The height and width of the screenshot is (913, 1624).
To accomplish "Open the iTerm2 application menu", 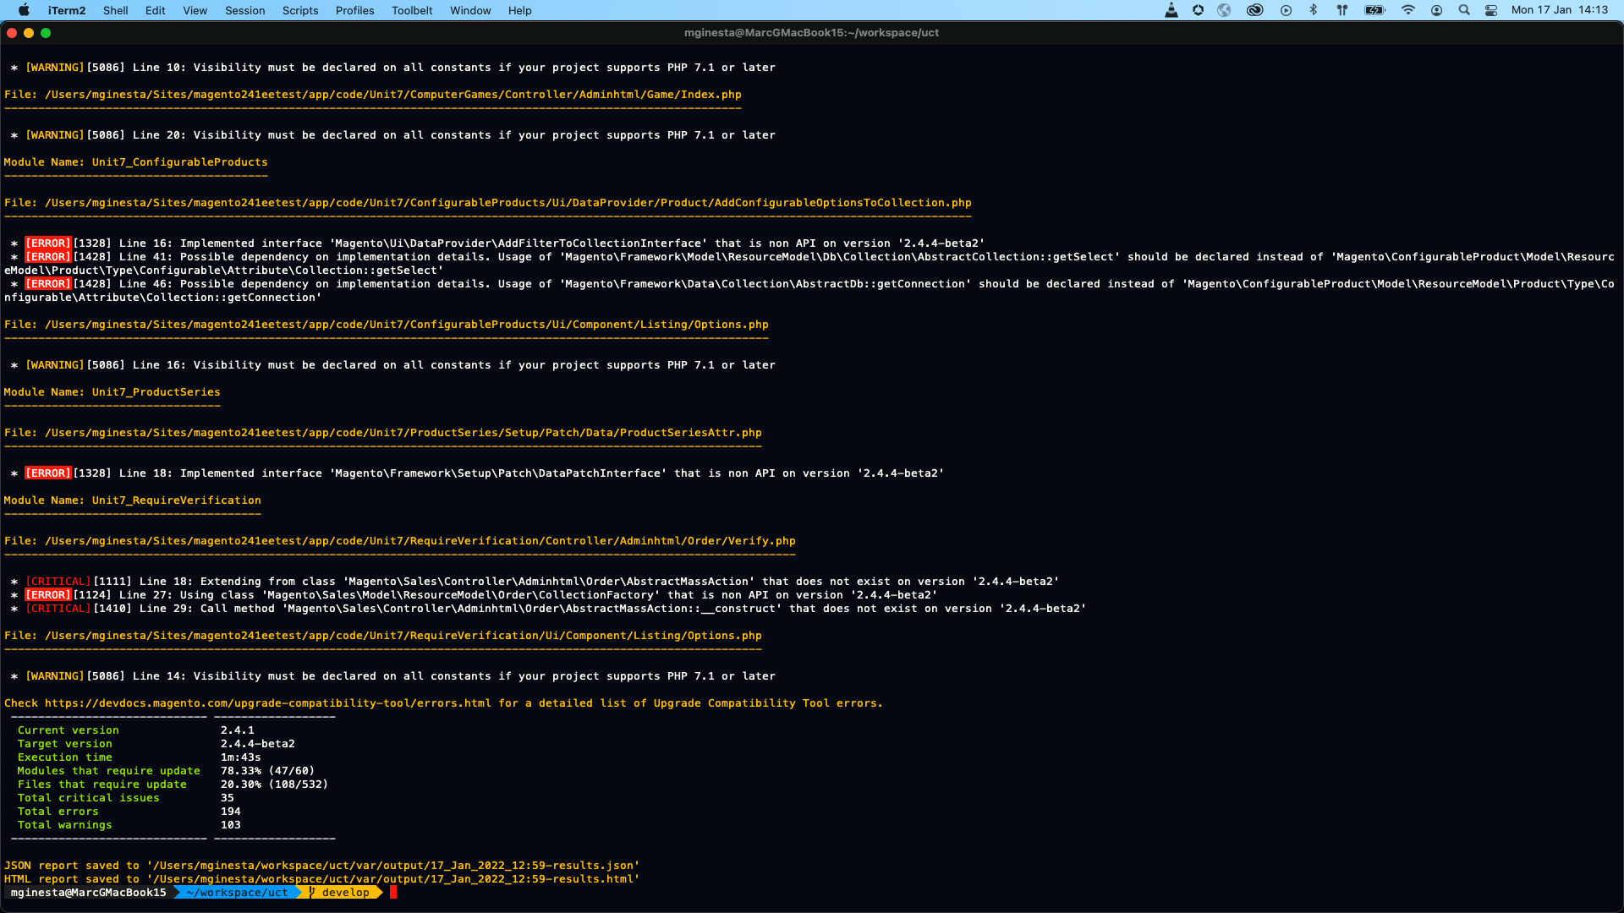I will click(65, 10).
